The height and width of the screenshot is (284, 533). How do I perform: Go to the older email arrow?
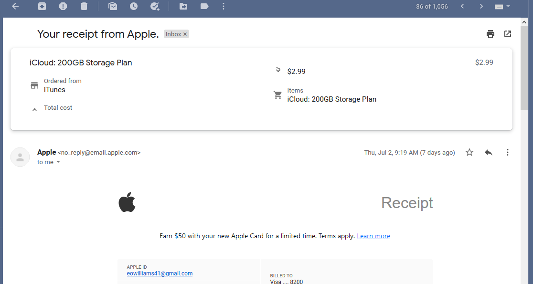pyautogui.click(x=481, y=6)
